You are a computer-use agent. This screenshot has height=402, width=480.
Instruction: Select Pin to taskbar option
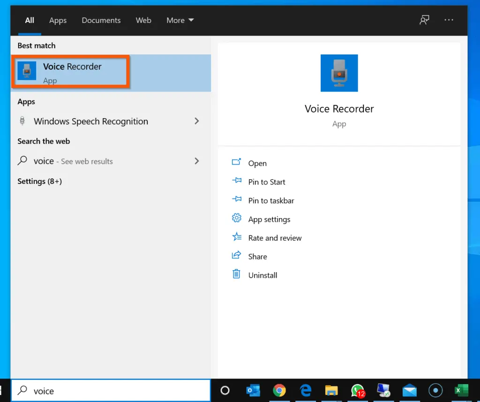coord(271,200)
